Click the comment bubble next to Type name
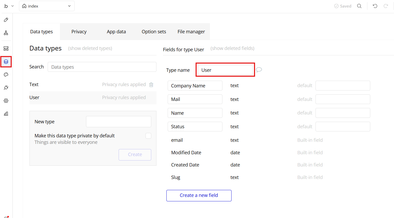This screenshot has height=218, width=394. (259, 70)
